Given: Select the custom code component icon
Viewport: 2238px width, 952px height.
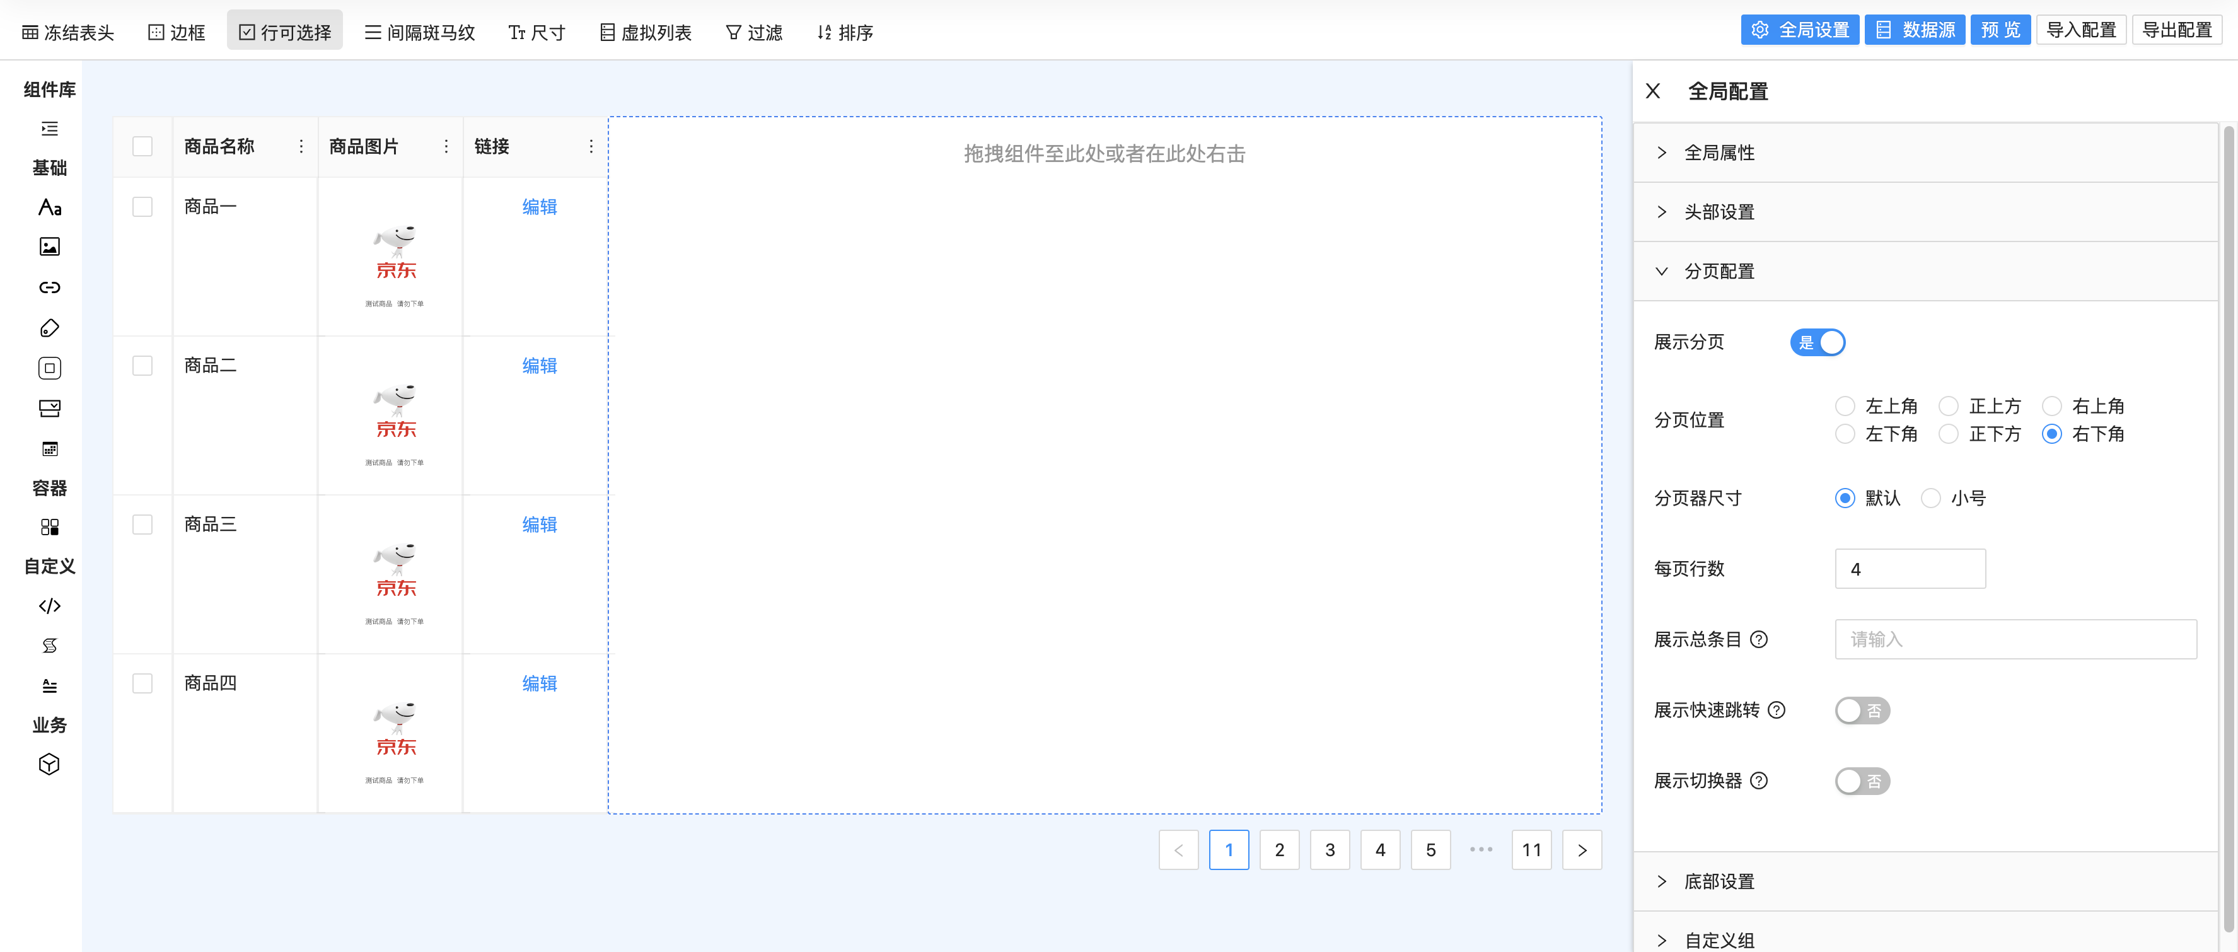Looking at the screenshot, I should (x=50, y=605).
